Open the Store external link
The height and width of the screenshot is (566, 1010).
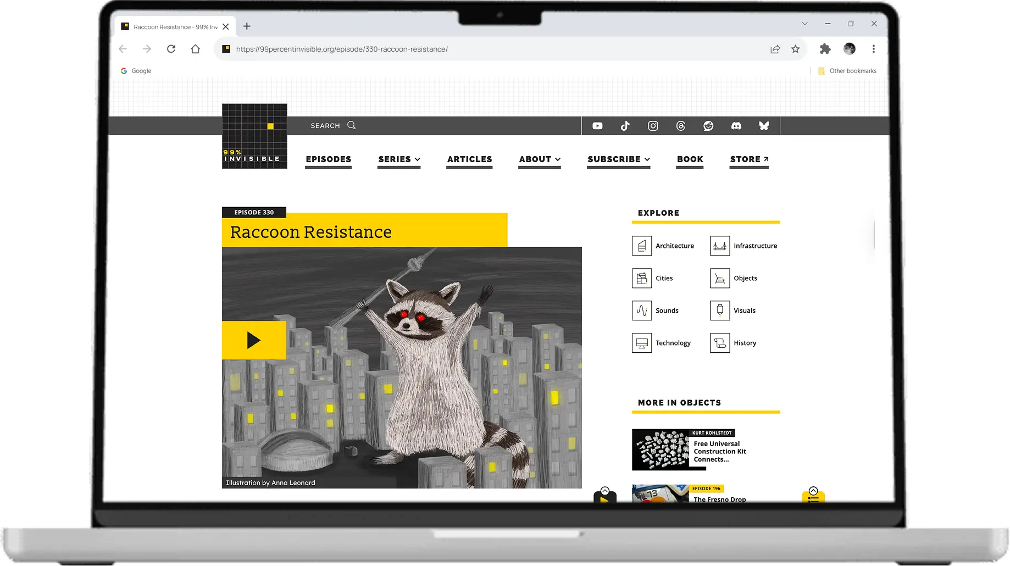click(x=749, y=159)
